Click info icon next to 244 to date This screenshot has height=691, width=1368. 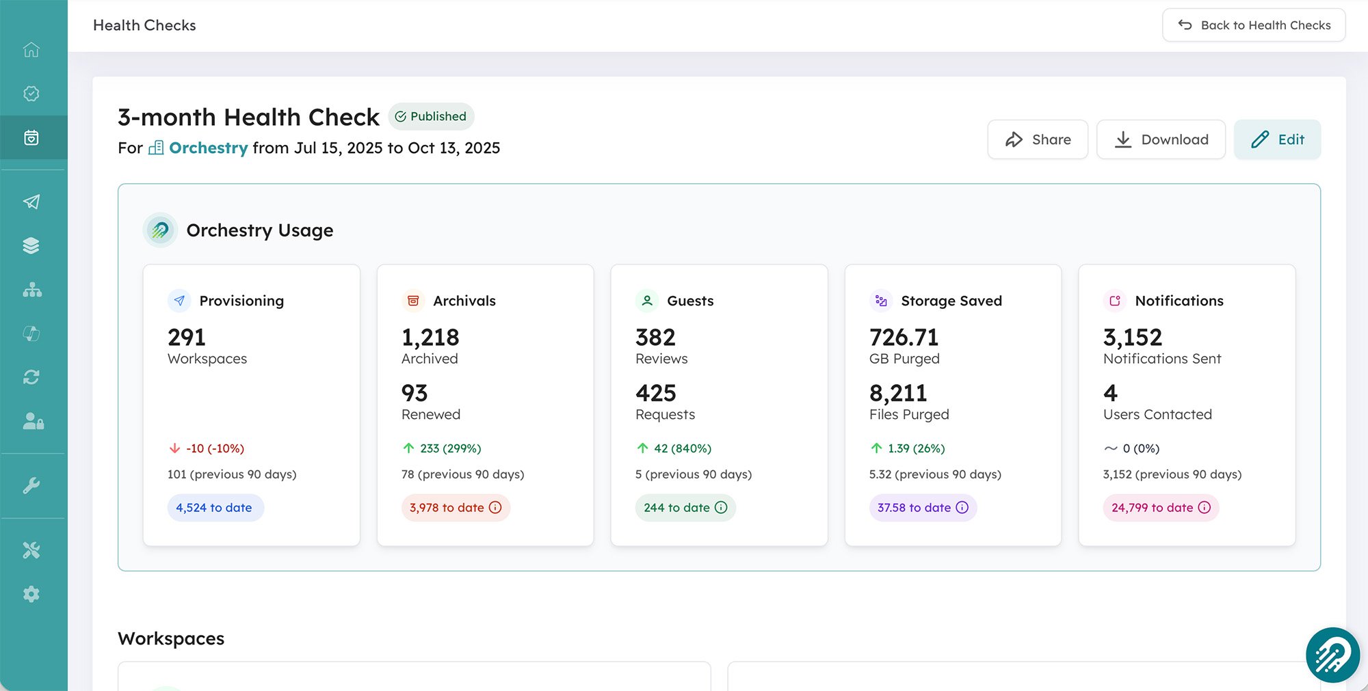(721, 508)
